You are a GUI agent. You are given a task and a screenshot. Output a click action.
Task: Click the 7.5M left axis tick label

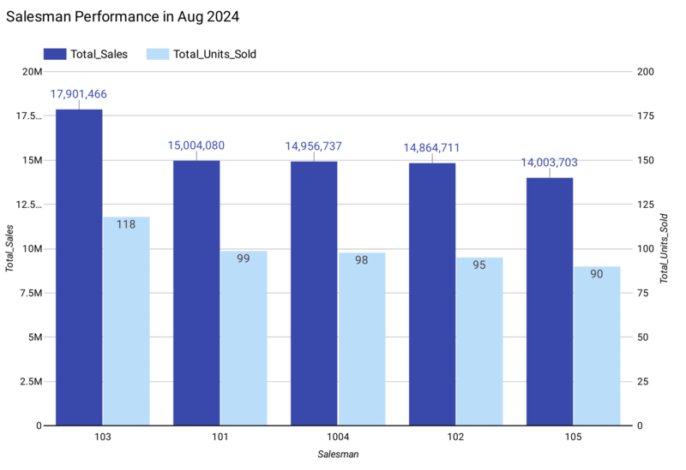point(31,293)
